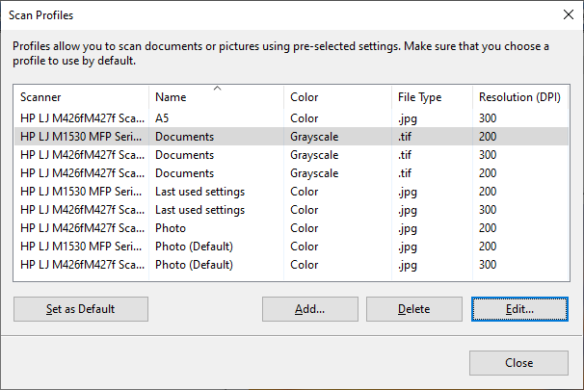The height and width of the screenshot is (390, 584).
Task: Sort by Resolution (DPI) column header
Action: pyautogui.click(x=520, y=97)
